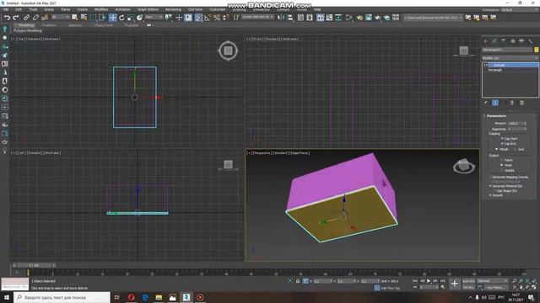Open the reference coordinate system dropdown
Image resolution: width=540 pixels, height=303 pixels.
click(x=154, y=17)
